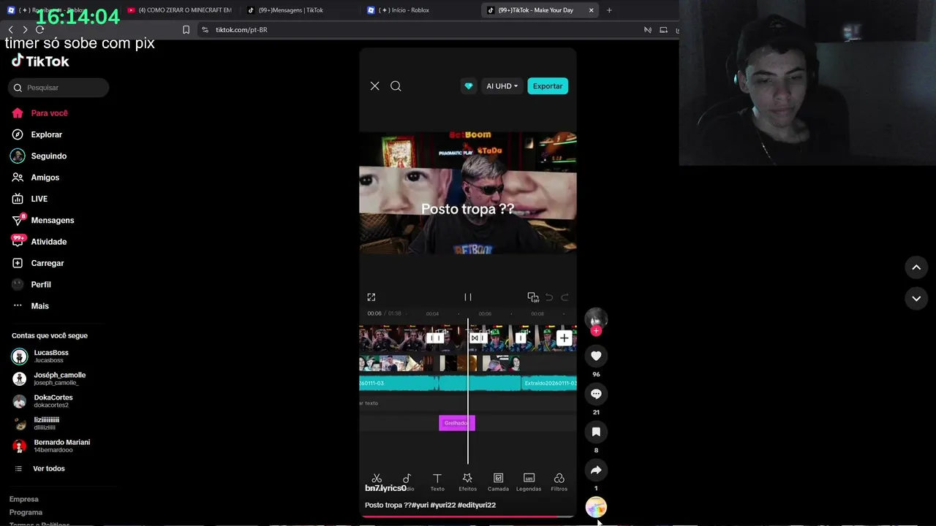The image size is (936, 526).
Task: Open the creator's avatar beside the video
Action: coord(596,318)
